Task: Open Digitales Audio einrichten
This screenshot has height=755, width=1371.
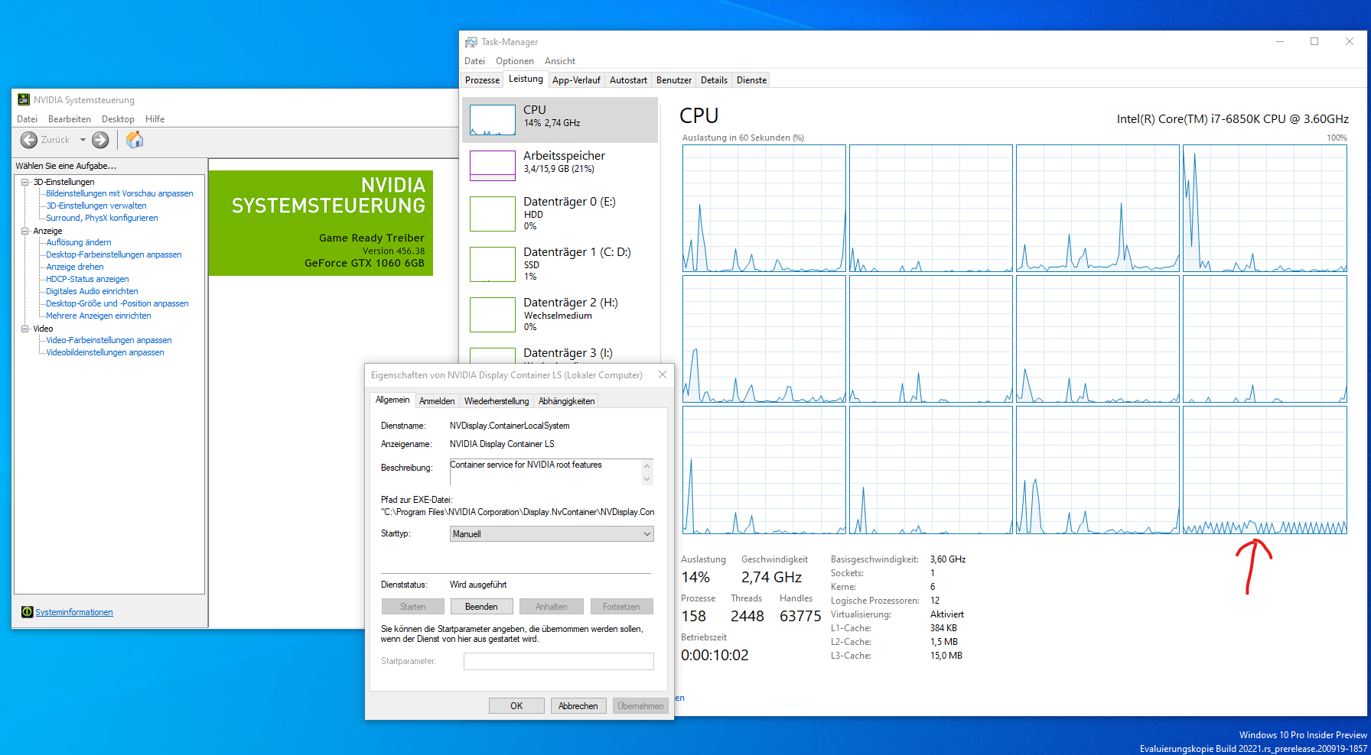Action: coord(92,291)
